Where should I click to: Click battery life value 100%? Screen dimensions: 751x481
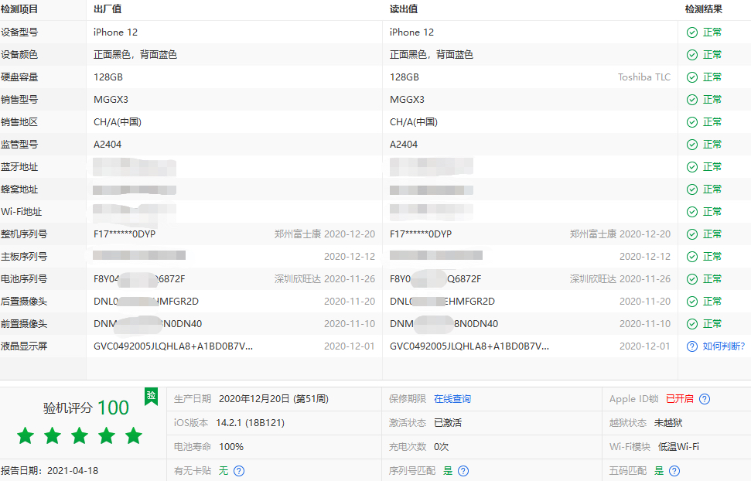[231, 447]
